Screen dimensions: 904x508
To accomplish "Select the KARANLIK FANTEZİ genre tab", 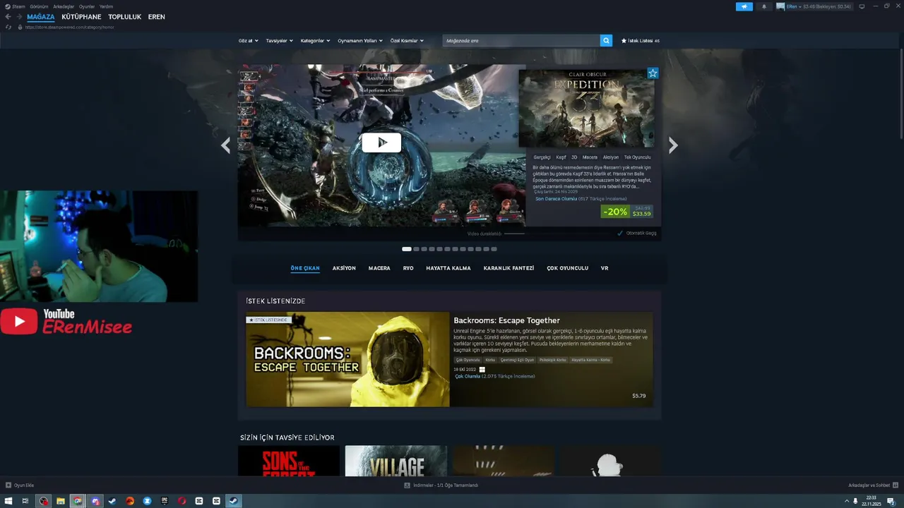I will tap(509, 268).
